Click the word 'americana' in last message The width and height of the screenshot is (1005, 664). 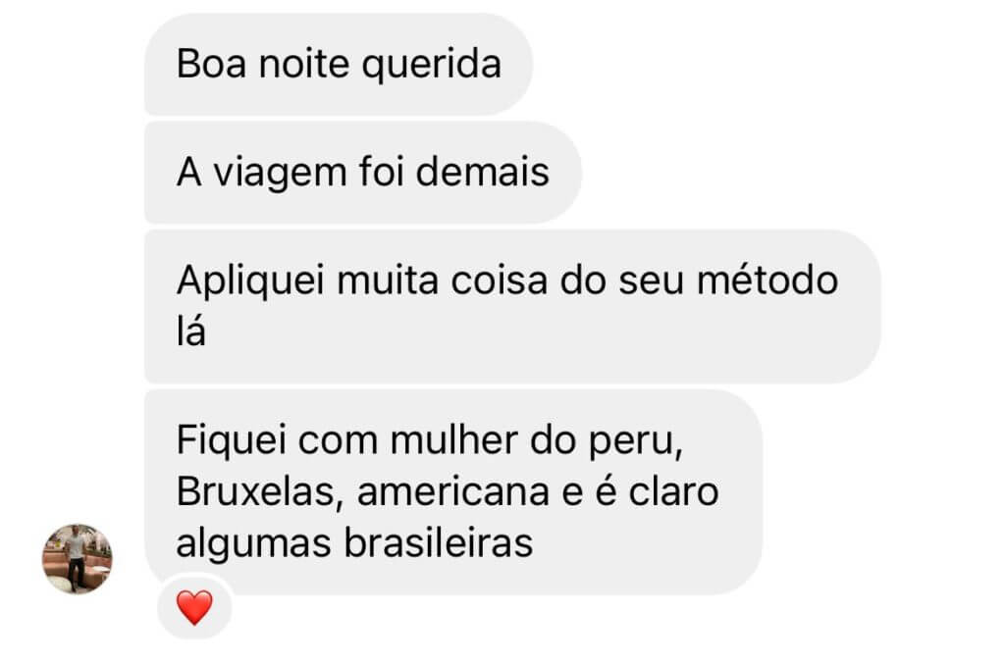(x=453, y=493)
